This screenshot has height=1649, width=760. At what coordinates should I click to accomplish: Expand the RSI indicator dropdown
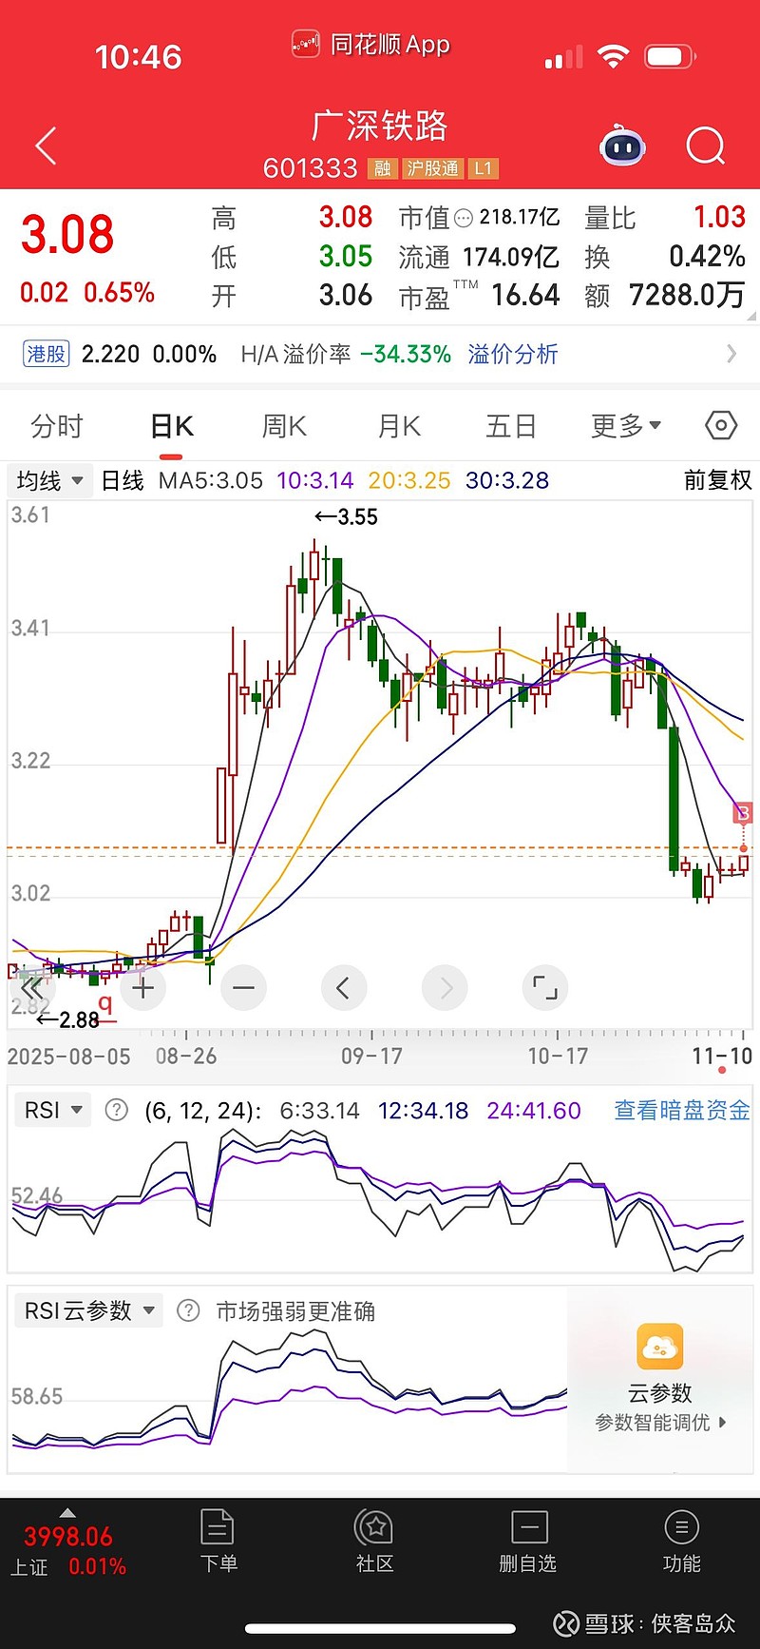[53, 1110]
